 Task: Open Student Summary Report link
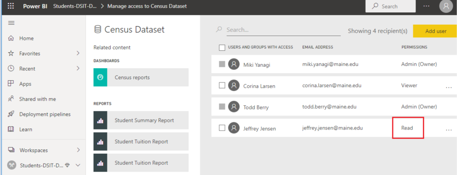tap(141, 120)
